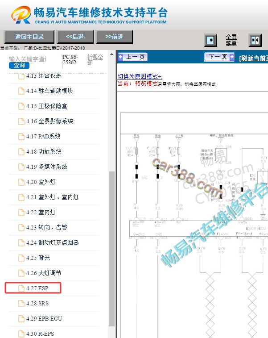Click the document icon beside 4.23 转向、告警
This screenshot has width=268, height=338.
(21, 228)
